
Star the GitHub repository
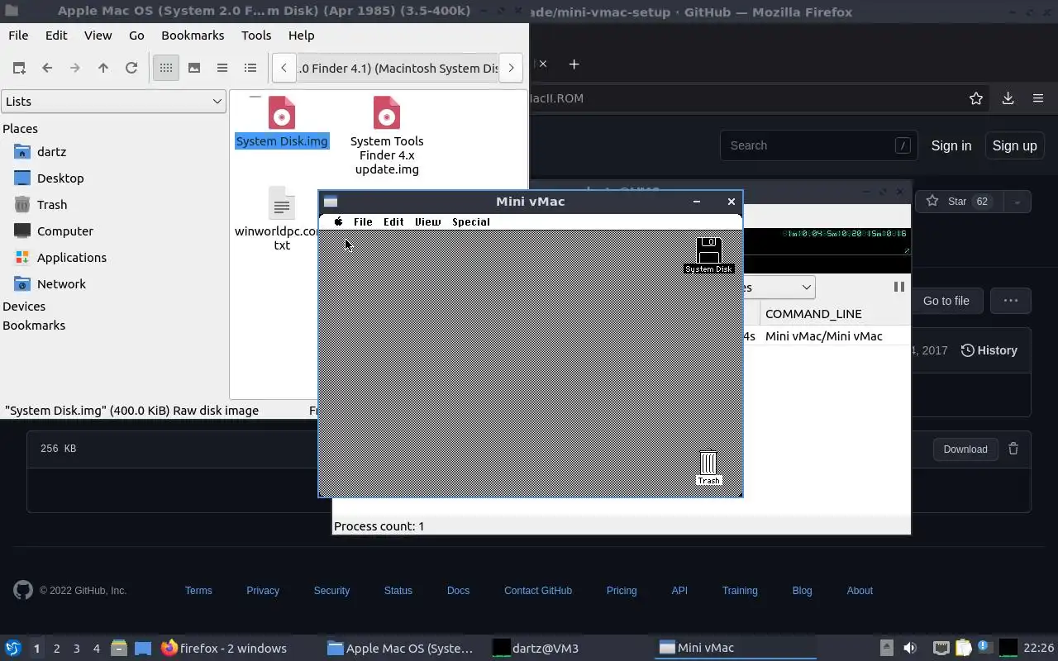(x=957, y=202)
